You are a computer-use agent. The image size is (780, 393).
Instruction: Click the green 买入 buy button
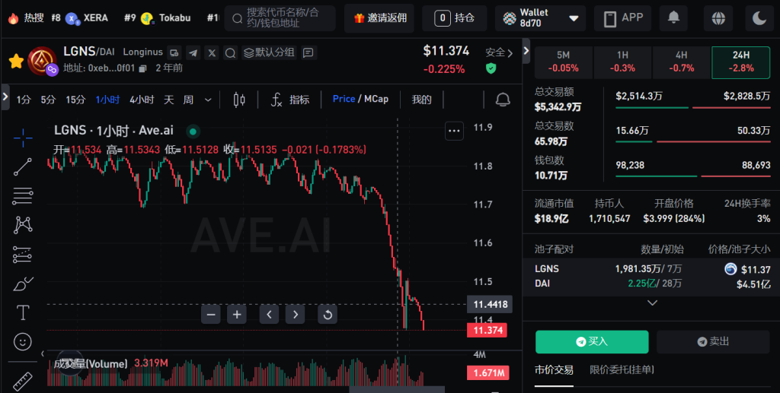(x=592, y=342)
